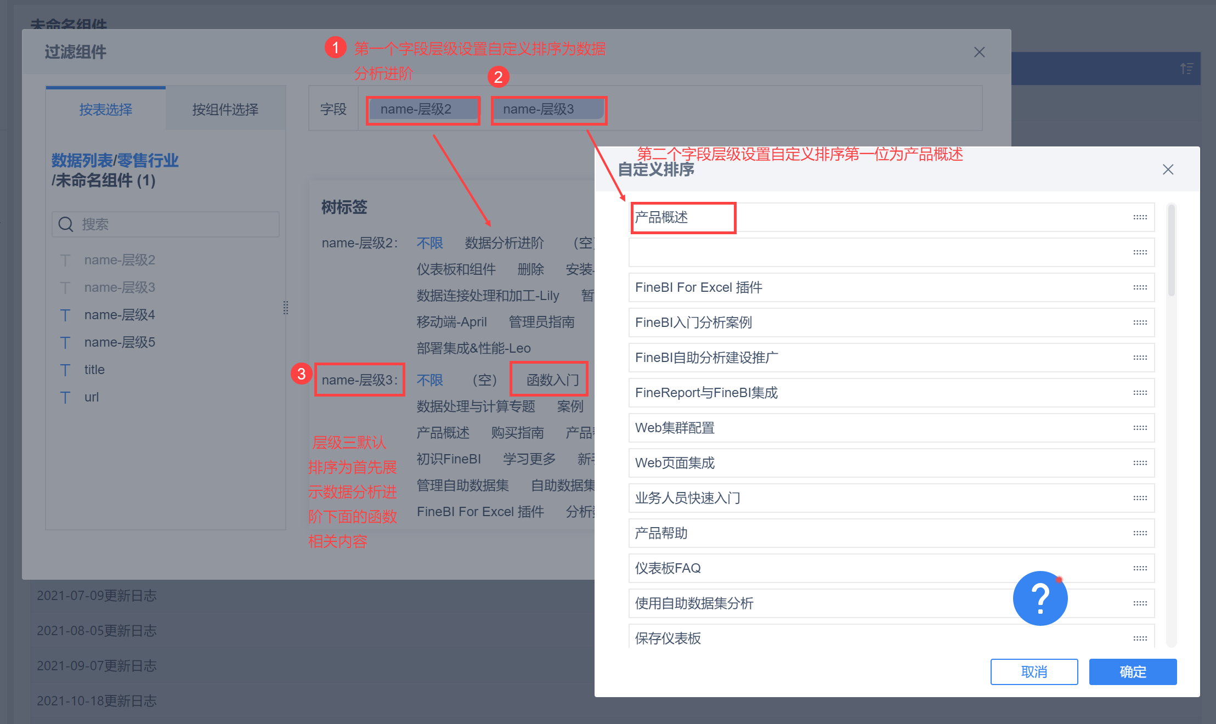The image size is (1216, 724).
Task: Click drag handle for Web集群配置 row
Action: tap(1140, 428)
